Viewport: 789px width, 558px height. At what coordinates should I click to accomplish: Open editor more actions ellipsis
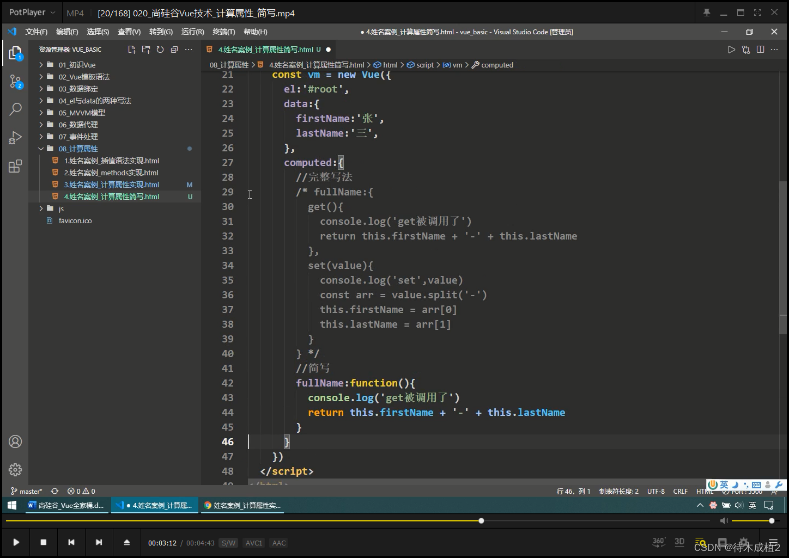774,50
